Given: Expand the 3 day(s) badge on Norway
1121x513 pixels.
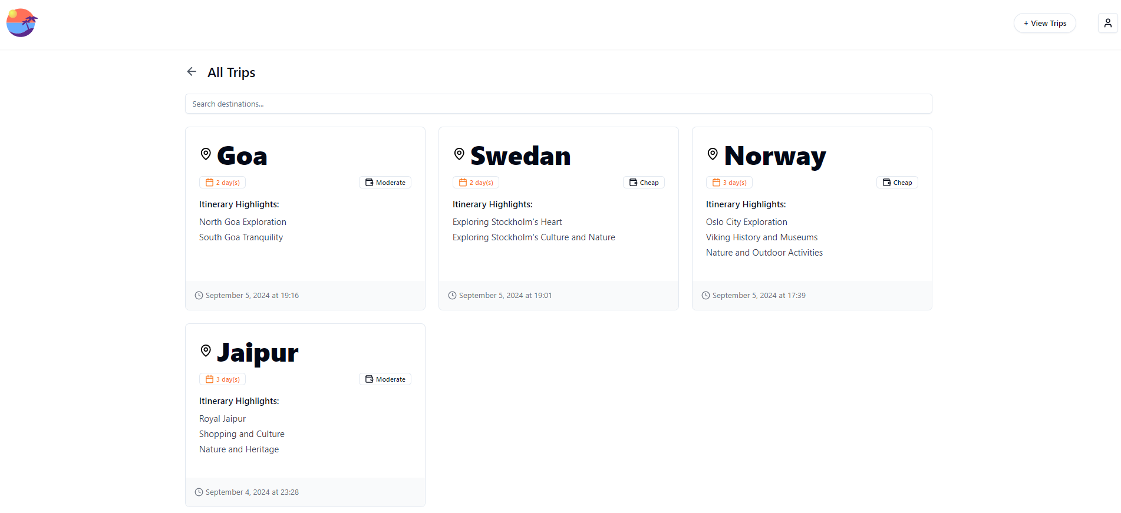Looking at the screenshot, I should pos(729,182).
